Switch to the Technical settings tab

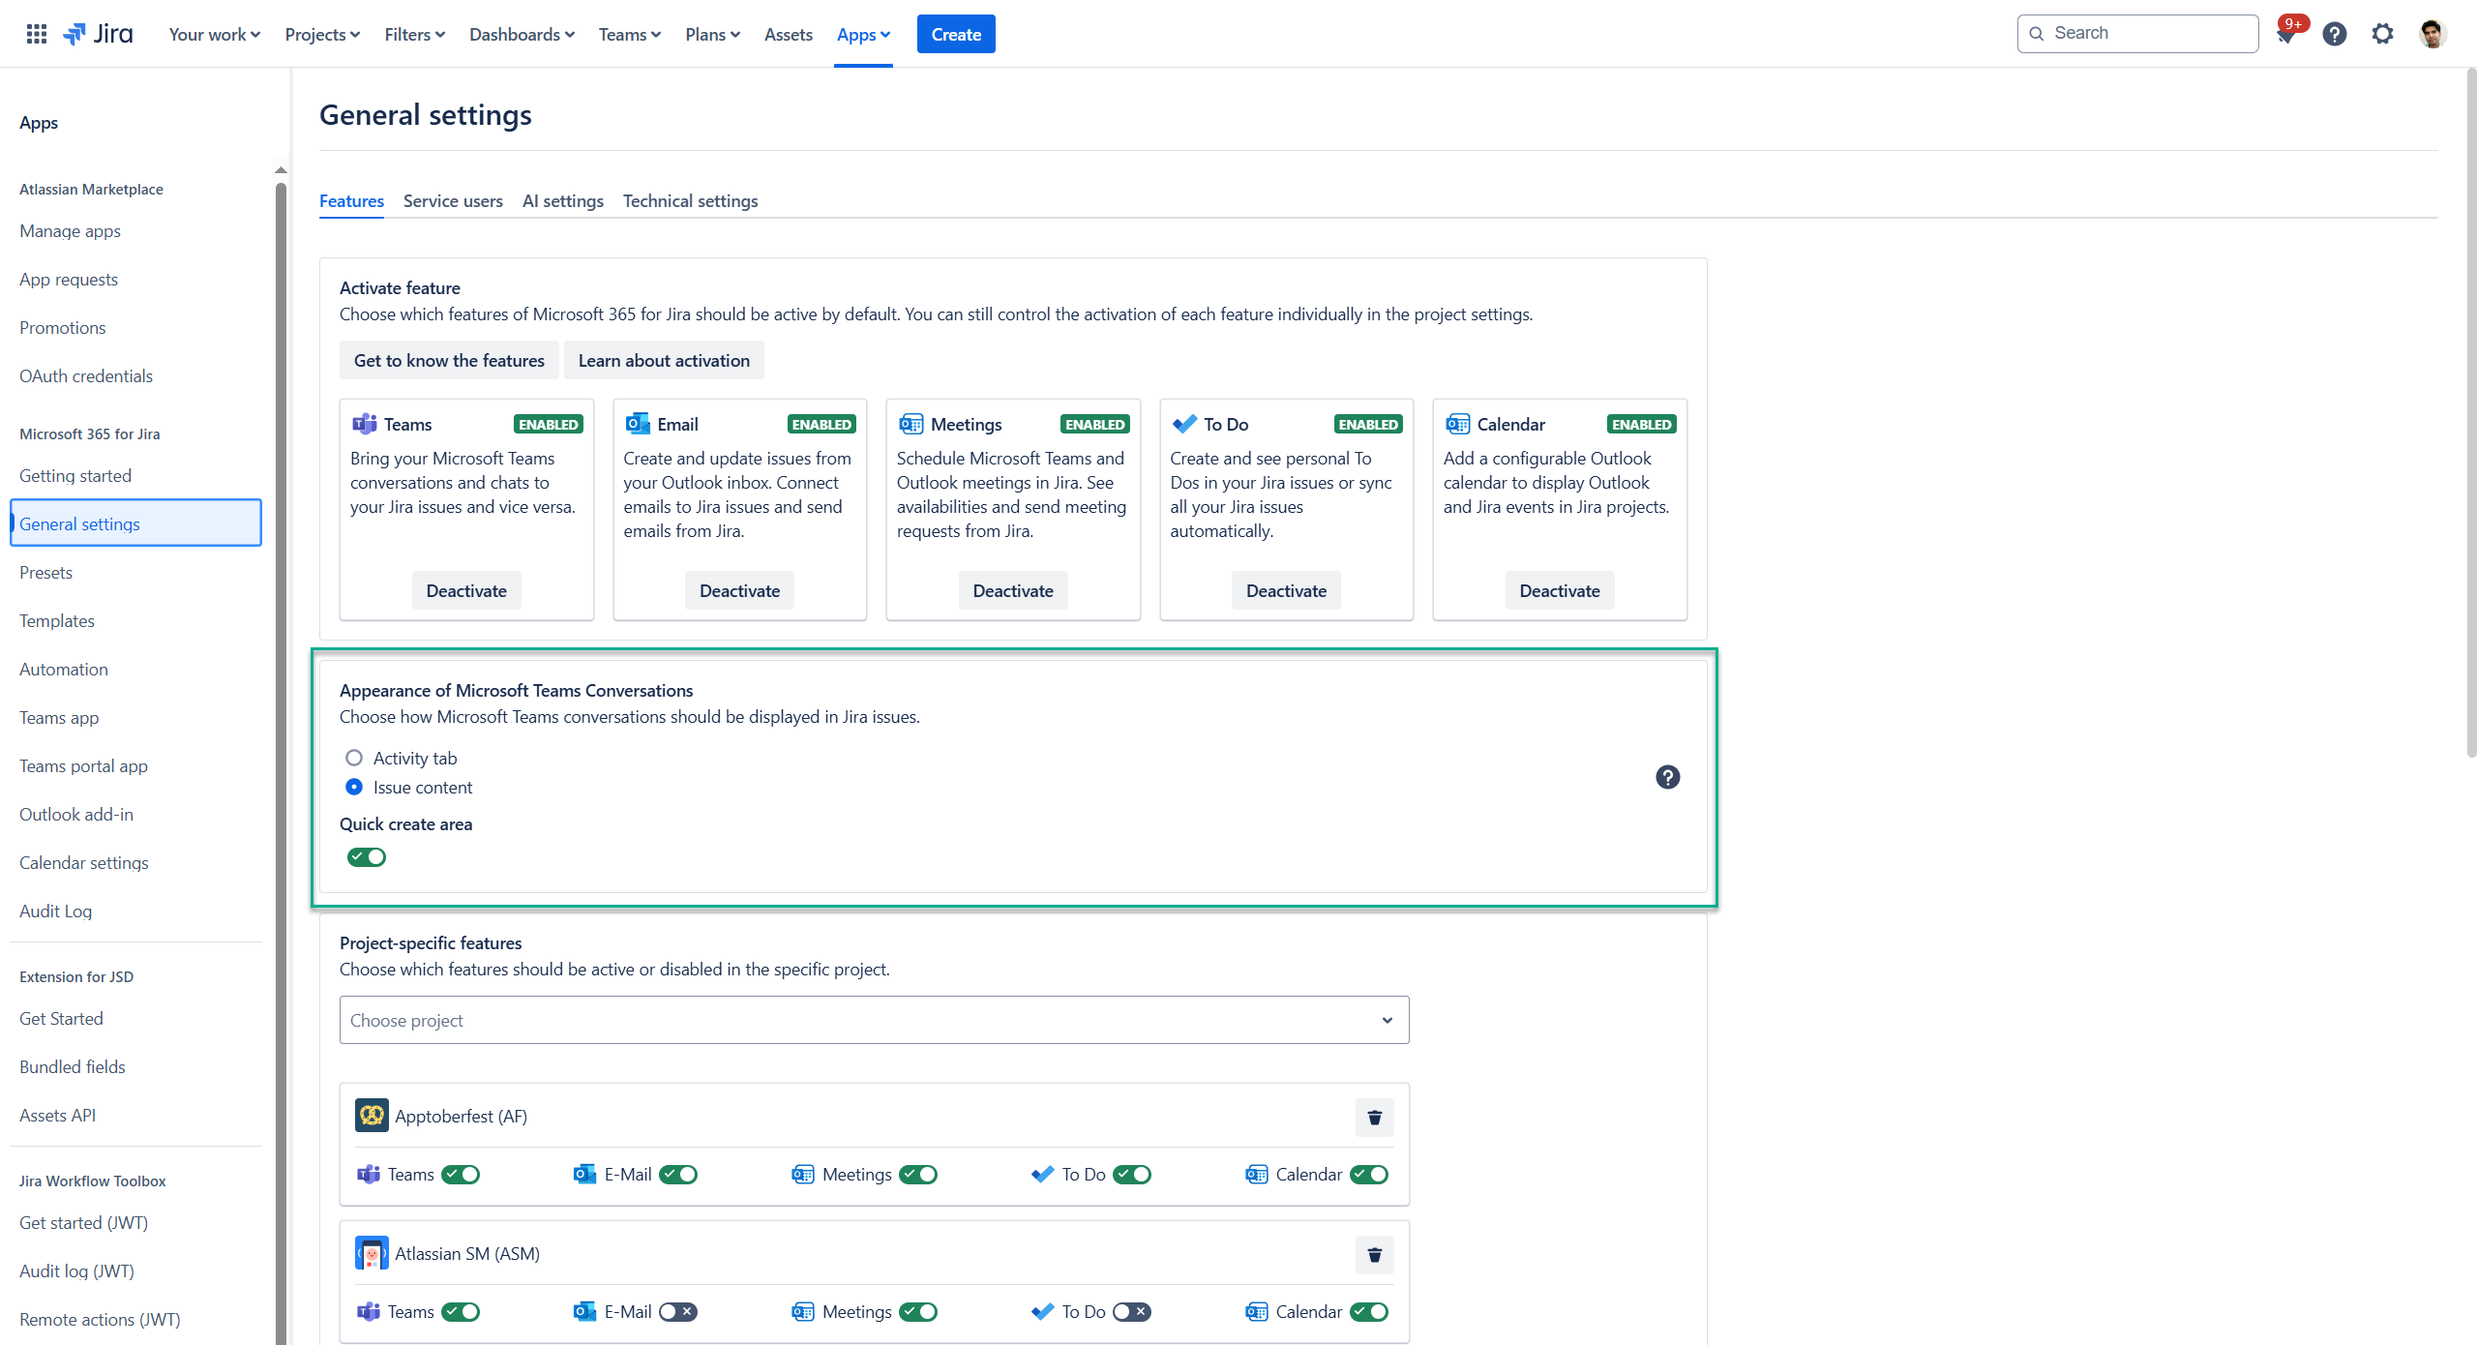pos(690,200)
